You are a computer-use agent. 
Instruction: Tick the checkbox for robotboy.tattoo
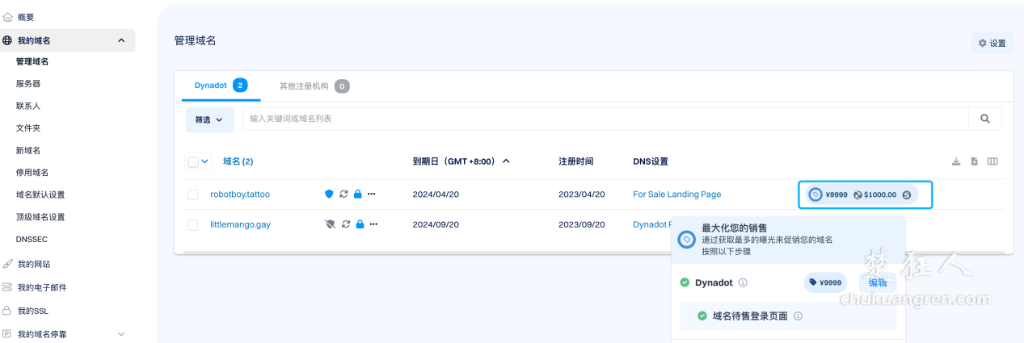pyautogui.click(x=192, y=195)
